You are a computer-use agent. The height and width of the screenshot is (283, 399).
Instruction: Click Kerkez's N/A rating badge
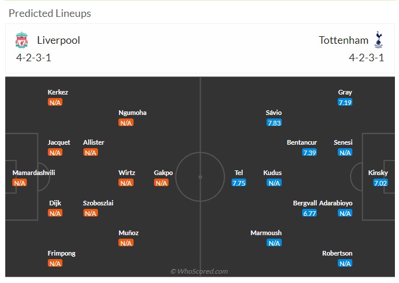55,102
